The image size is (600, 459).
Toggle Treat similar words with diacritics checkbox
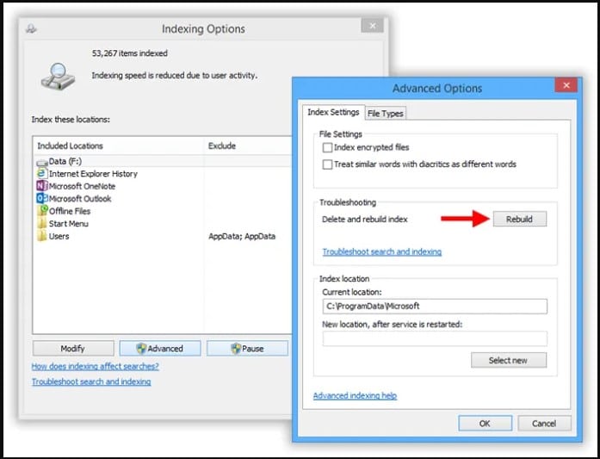tap(327, 164)
